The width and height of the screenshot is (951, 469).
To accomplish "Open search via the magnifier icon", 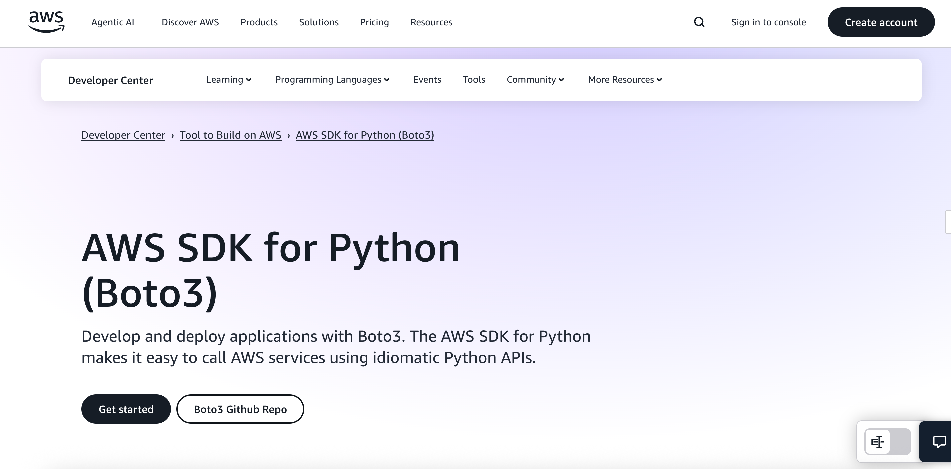I will (699, 22).
